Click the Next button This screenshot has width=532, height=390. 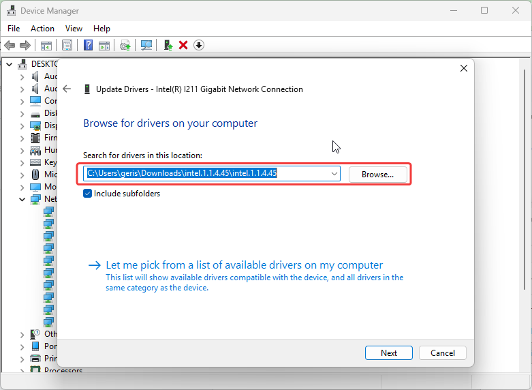click(389, 352)
